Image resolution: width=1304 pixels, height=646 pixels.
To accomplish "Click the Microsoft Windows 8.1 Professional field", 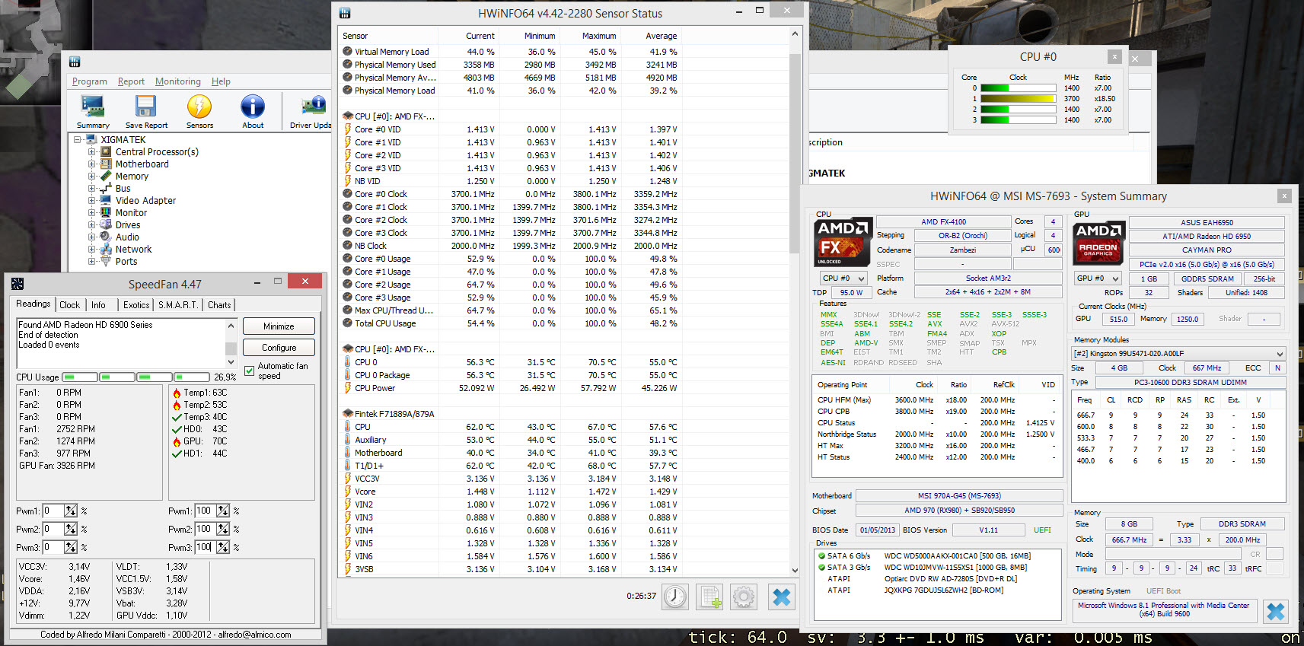I will [x=1164, y=609].
